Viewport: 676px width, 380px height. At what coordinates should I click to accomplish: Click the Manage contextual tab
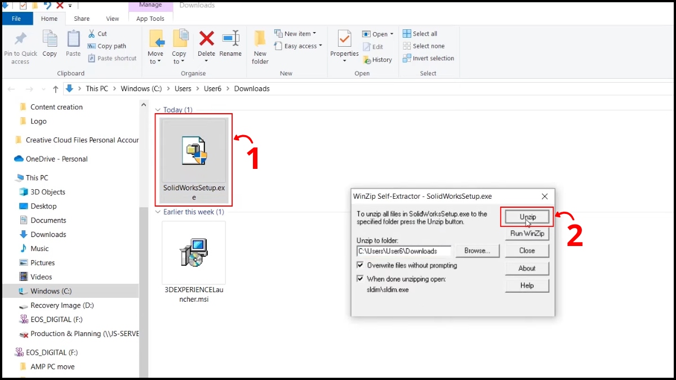click(x=150, y=5)
